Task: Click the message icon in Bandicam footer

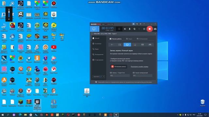Action: point(96,82)
